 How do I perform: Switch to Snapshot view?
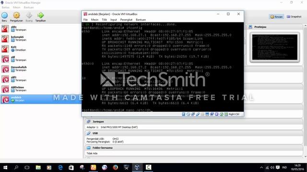pyautogui.click(x=294, y=17)
